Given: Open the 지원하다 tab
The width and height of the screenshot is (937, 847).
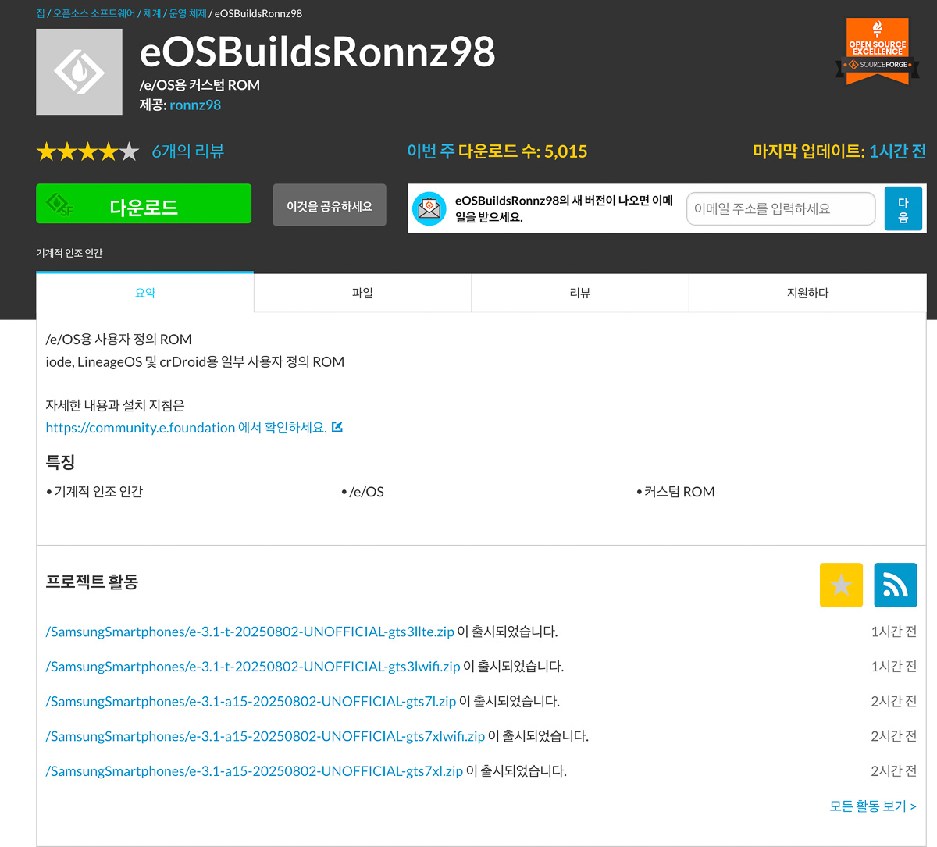Looking at the screenshot, I should pos(807,293).
